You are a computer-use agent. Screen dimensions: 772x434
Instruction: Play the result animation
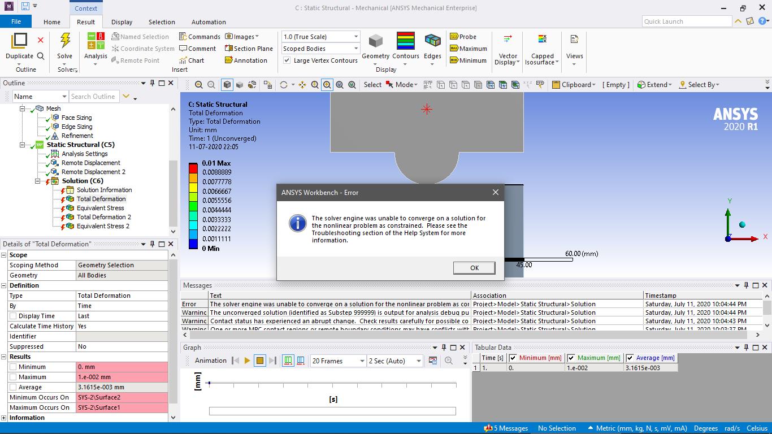pyautogui.click(x=247, y=361)
